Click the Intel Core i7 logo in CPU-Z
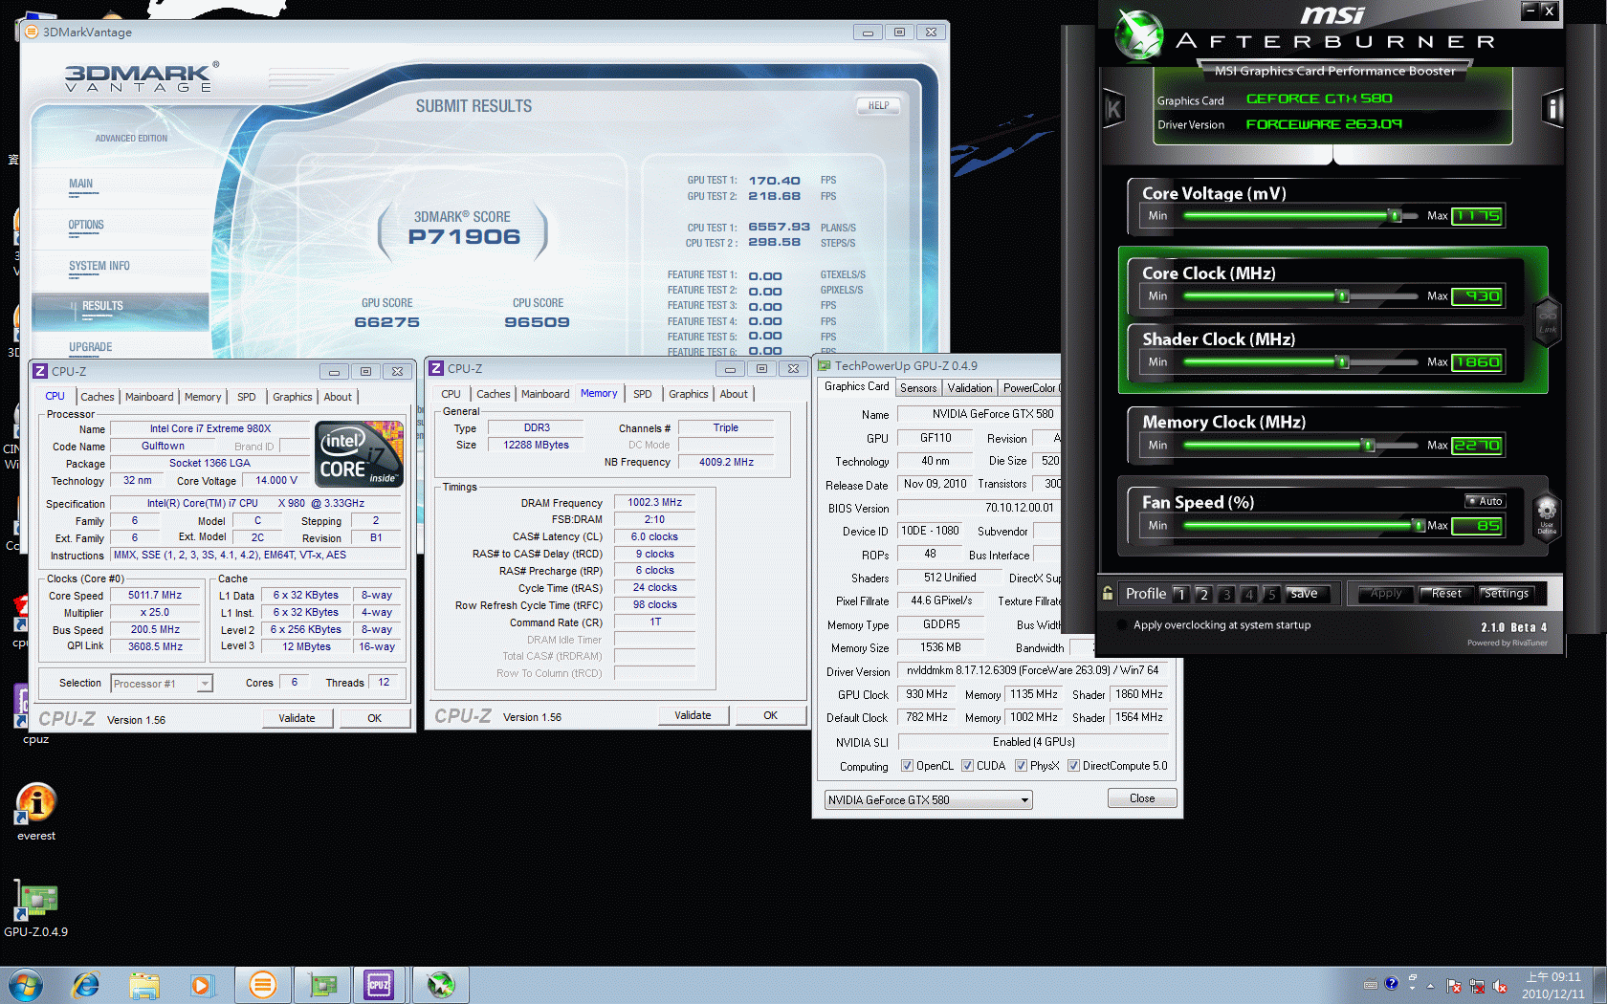This screenshot has height=1004, width=1607. [360, 454]
